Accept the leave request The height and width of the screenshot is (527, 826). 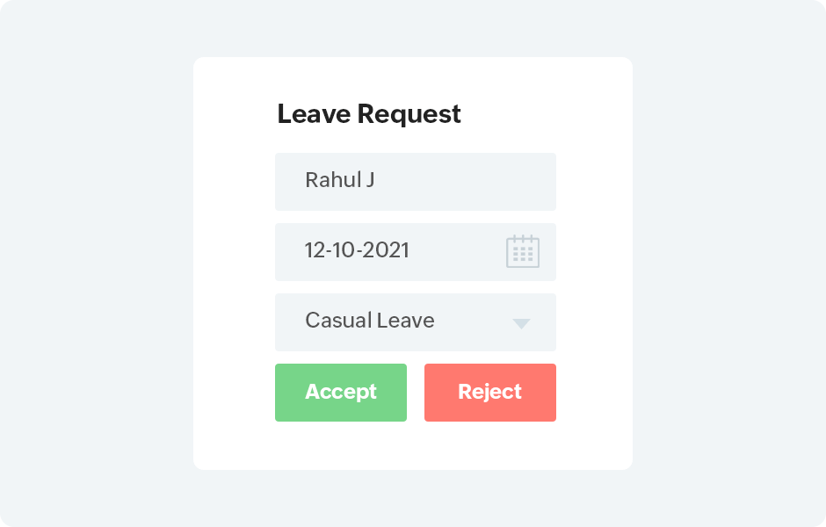[341, 393]
